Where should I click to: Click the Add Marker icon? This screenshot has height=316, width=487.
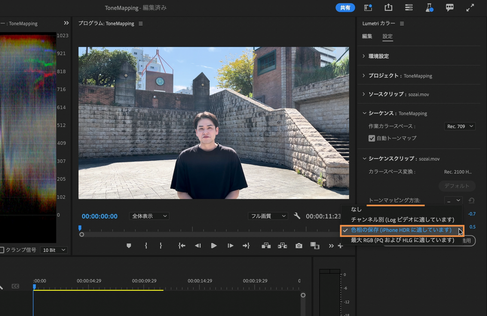point(129,246)
